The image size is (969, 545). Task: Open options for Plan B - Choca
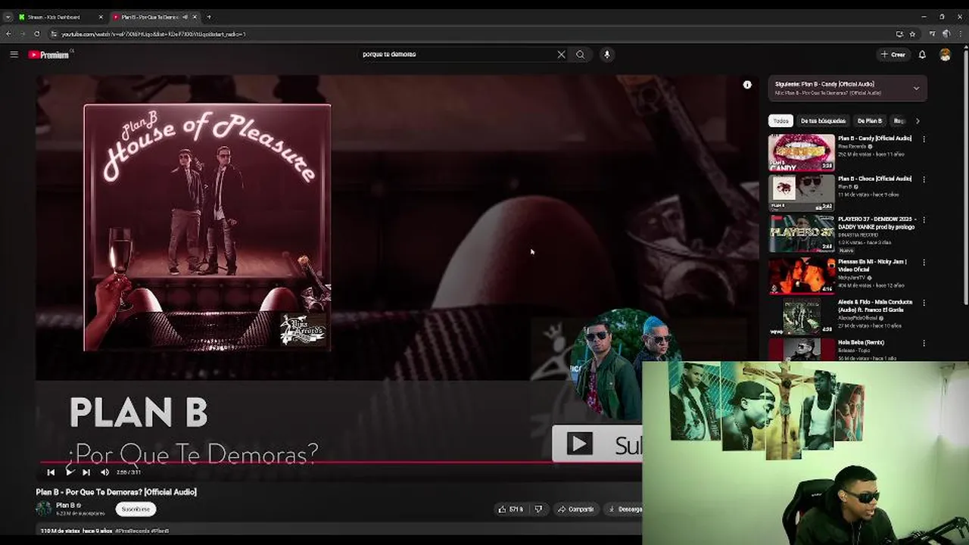tap(924, 179)
